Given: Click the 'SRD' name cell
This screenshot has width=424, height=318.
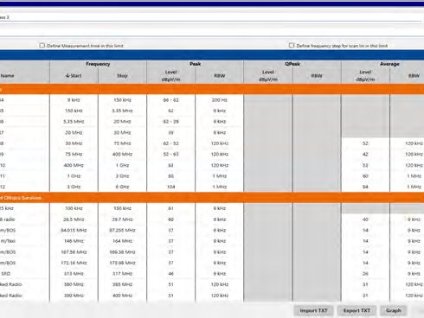Looking at the screenshot, I should (24, 274).
